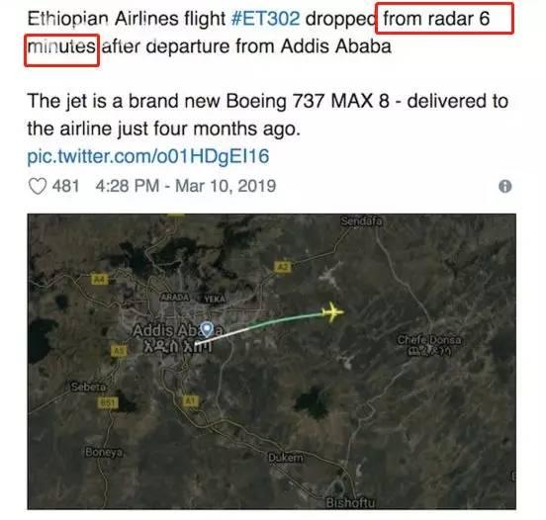546x520 pixels.
Task: Click the yellow airplane icon on map
Action: (332, 311)
